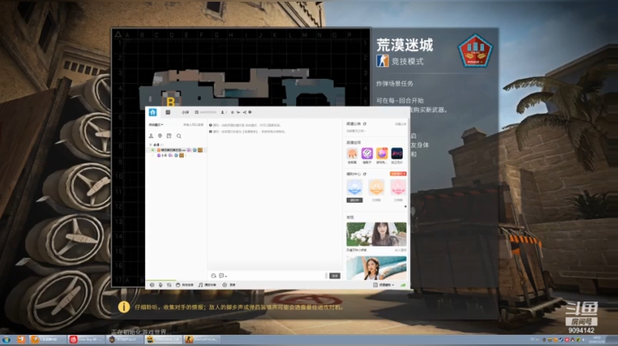Open the user list person icon

[x=151, y=136]
